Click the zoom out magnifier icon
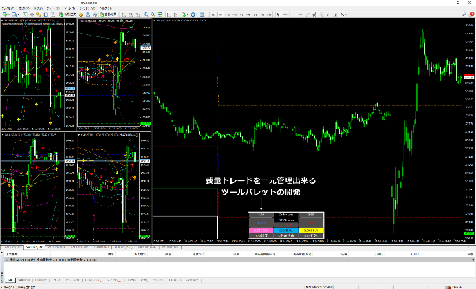This screenshot has height=289, width=476. click(153, 14)
